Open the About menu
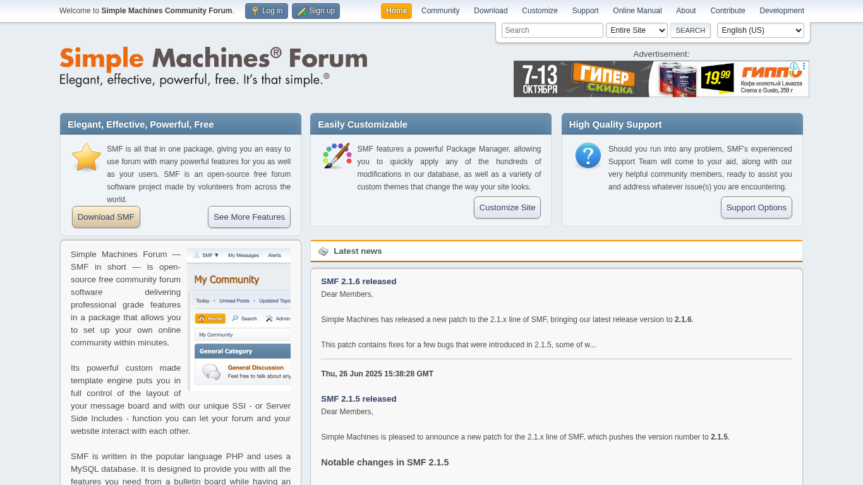The height and width of the screenshot is (485, 863). point(686,11)
